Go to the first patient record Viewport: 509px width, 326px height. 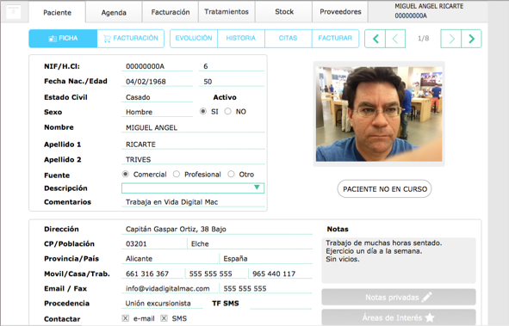[x=375, y=39]
